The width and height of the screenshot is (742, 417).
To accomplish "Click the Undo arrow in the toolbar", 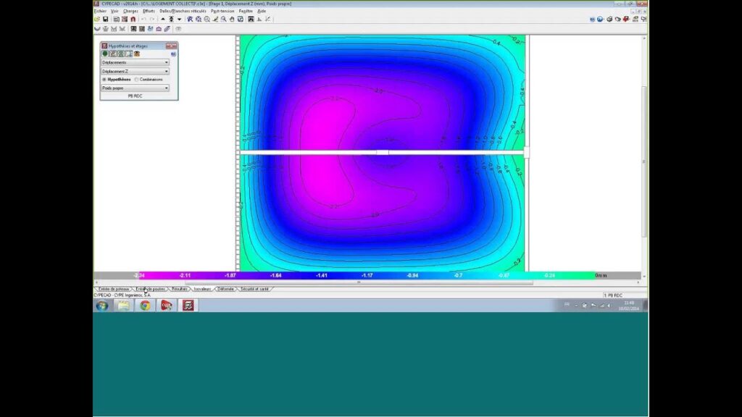I will point(143,20).
